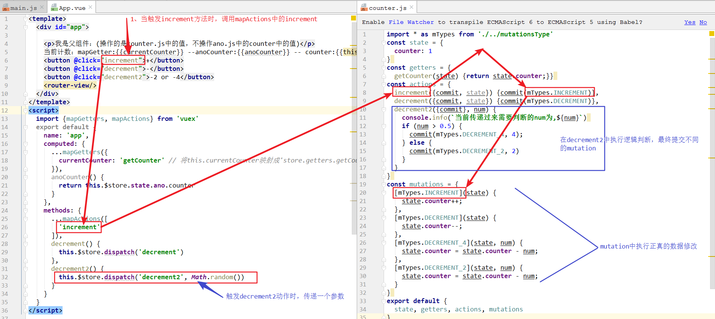Click the 'decrement' dispatch string
Screen dimensions: 715x319
click(159, 252)
